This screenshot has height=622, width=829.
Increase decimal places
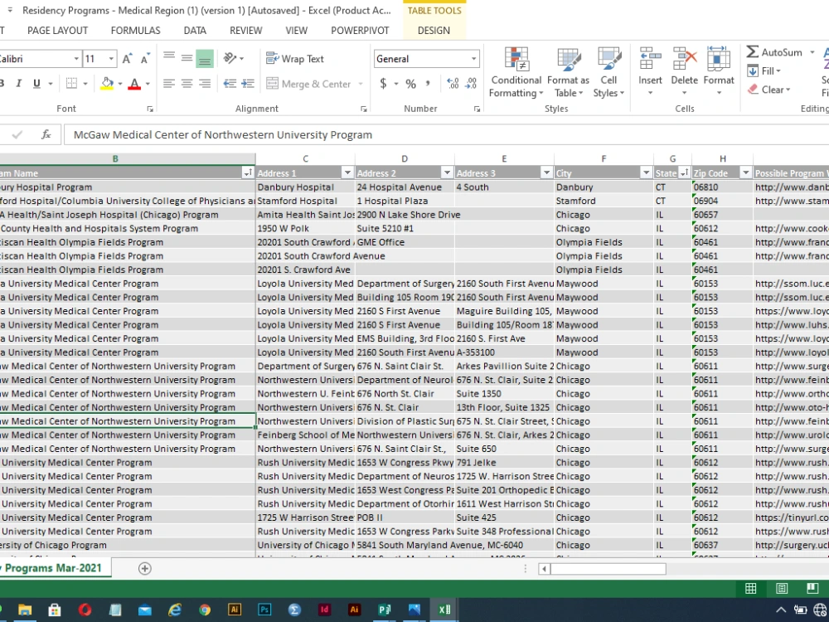[453, 84]
